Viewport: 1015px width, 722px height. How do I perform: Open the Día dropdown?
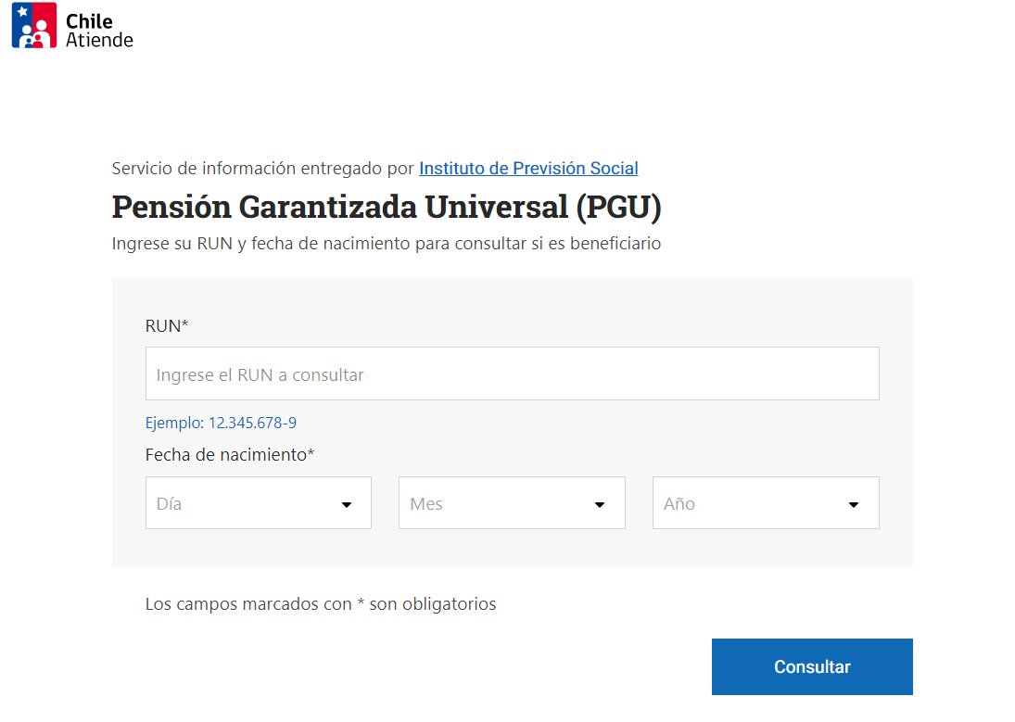258,503
